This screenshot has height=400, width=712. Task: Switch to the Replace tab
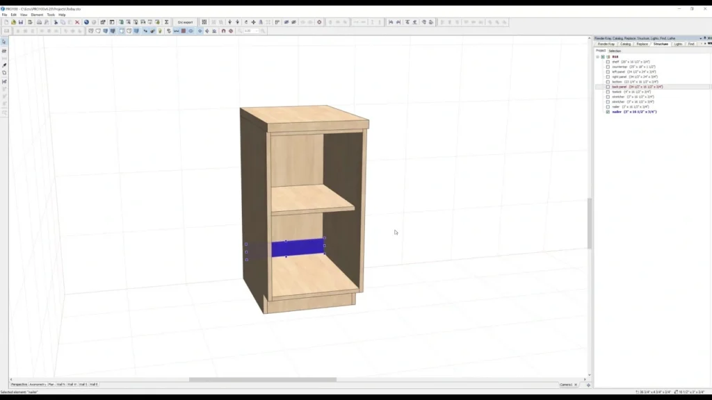click(642, 44)
